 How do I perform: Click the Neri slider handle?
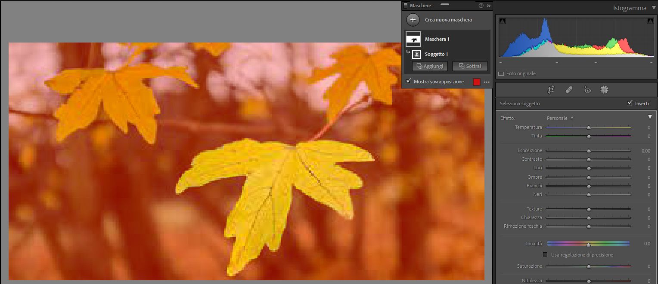(589, 195)
